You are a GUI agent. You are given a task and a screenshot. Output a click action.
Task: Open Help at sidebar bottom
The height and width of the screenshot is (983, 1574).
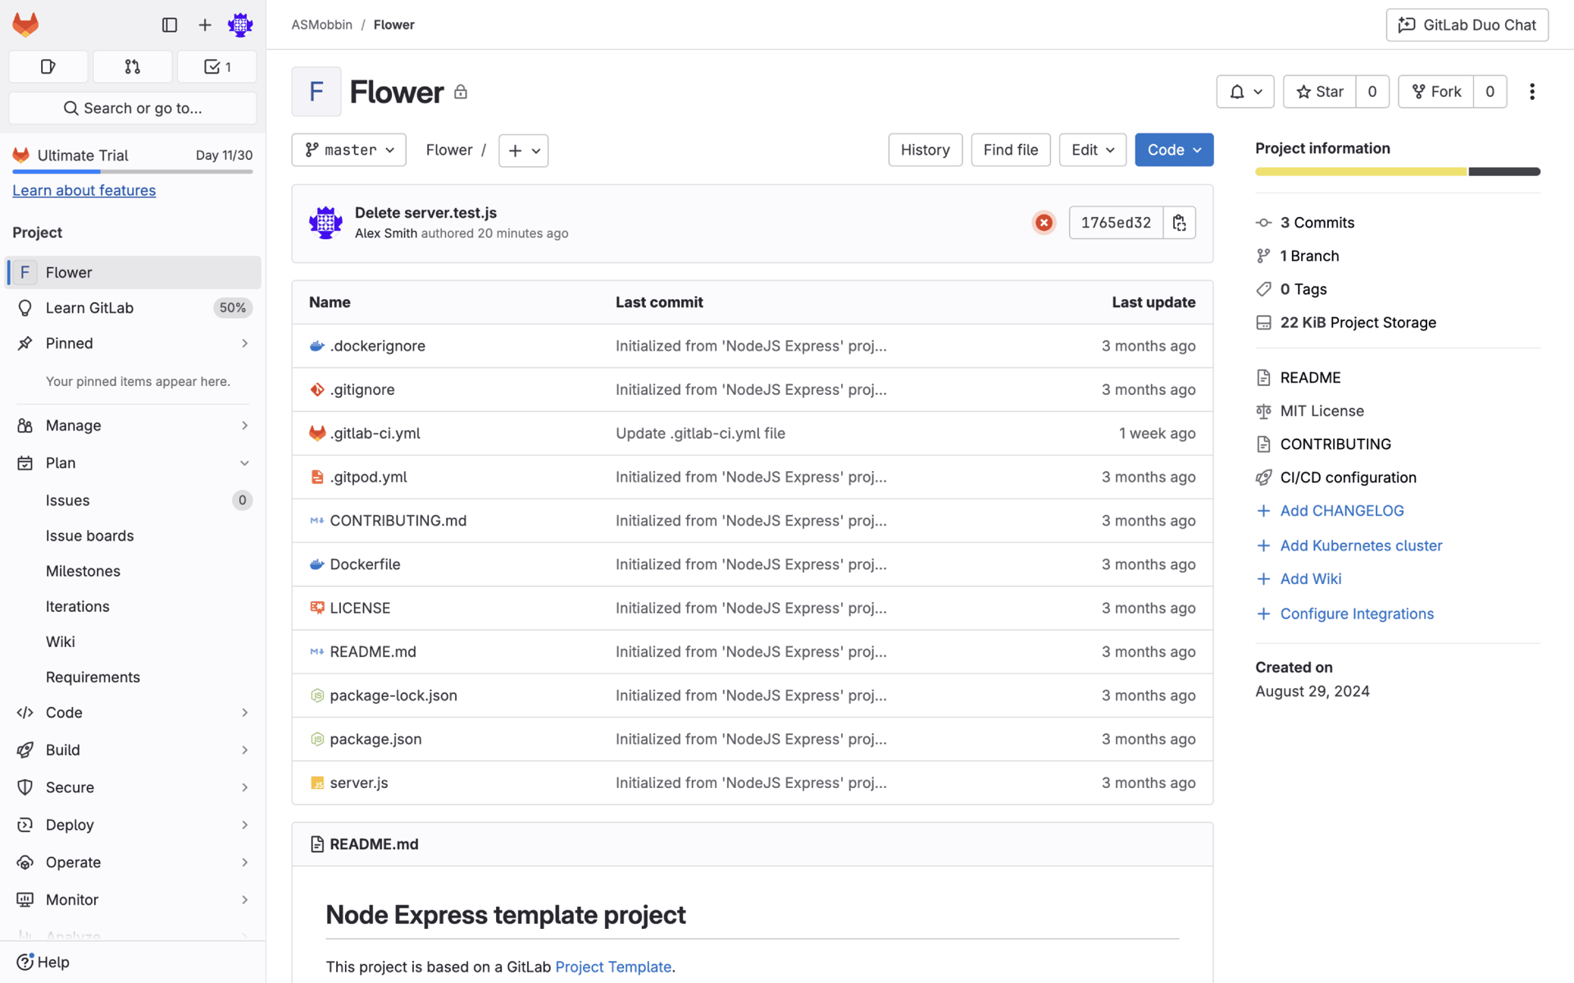pyautogui.click(x=43, y=962)
